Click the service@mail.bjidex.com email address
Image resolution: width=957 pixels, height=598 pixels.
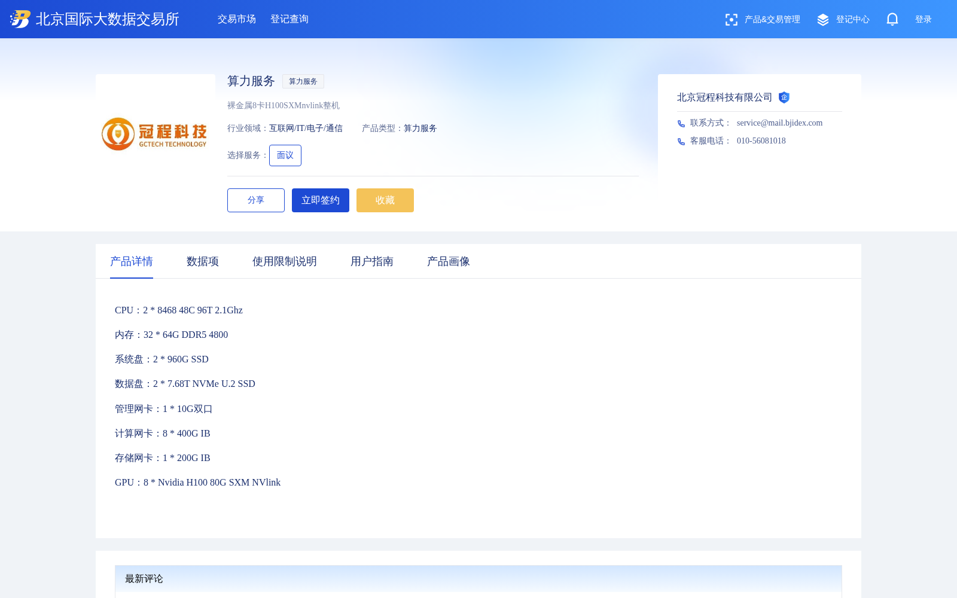pos(779,123)
